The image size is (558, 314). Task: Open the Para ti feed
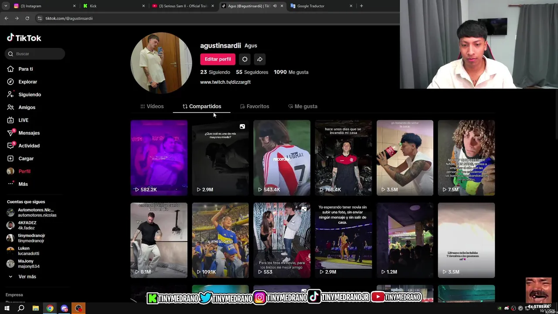click(20, 69)
